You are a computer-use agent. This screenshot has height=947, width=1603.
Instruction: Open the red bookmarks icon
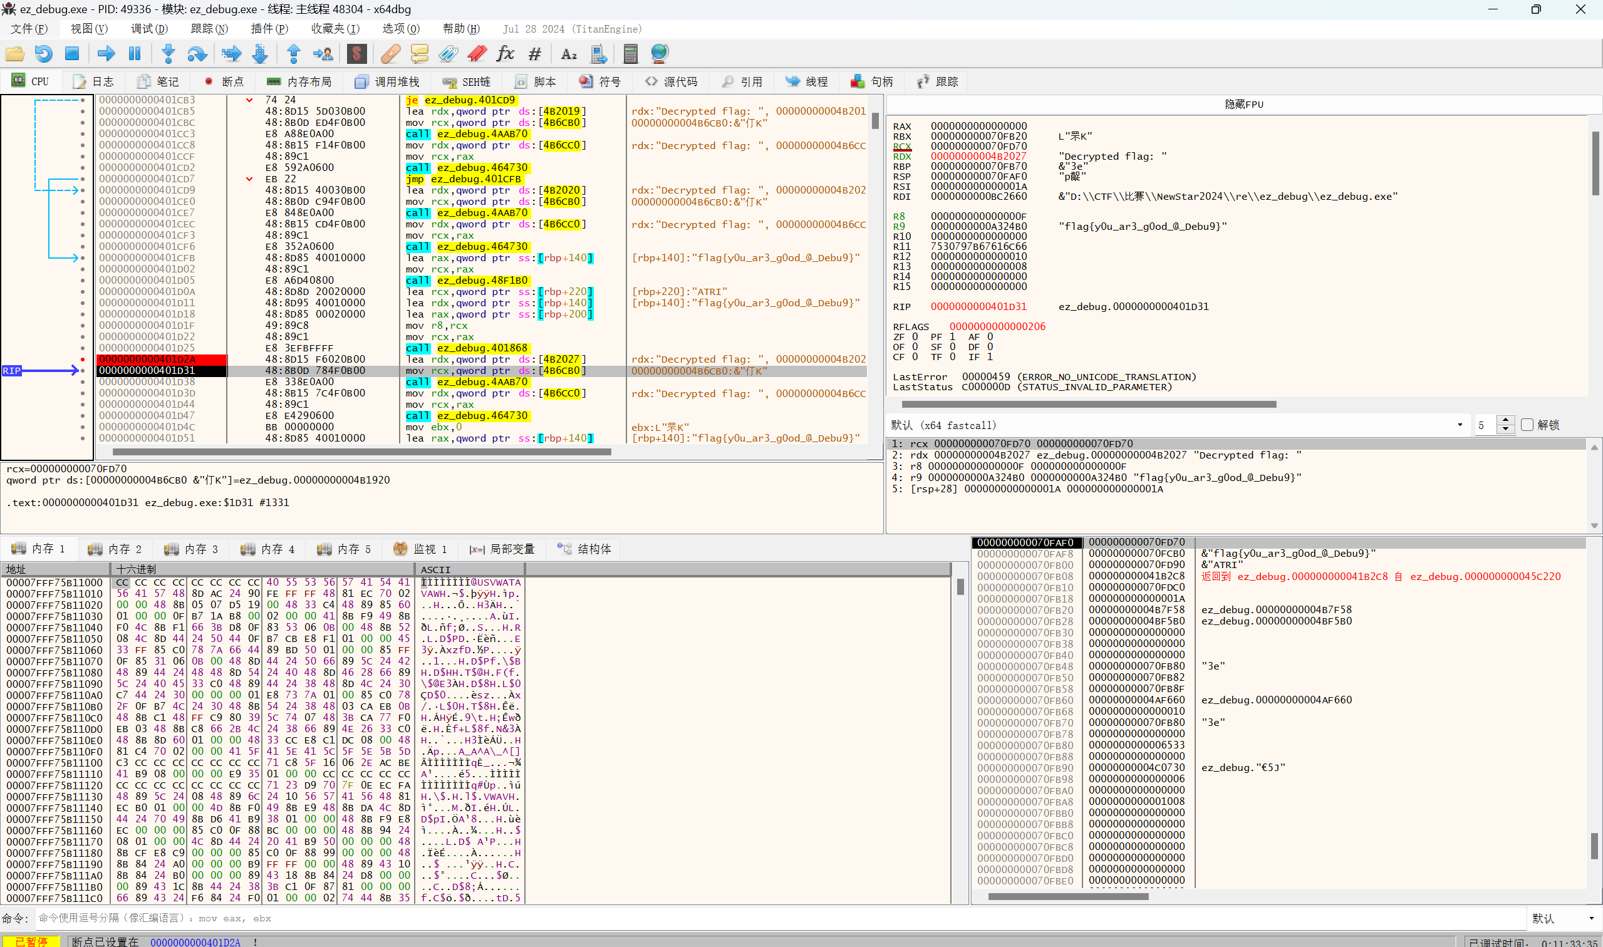click(x=477, y=54)
